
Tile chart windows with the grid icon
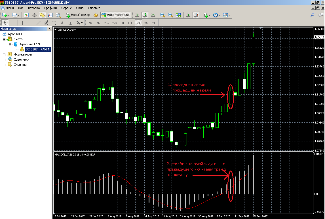[x=178, y=15]
